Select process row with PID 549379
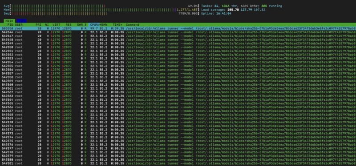The width and height of the screenshot is (356, 166). click(178, 156)
